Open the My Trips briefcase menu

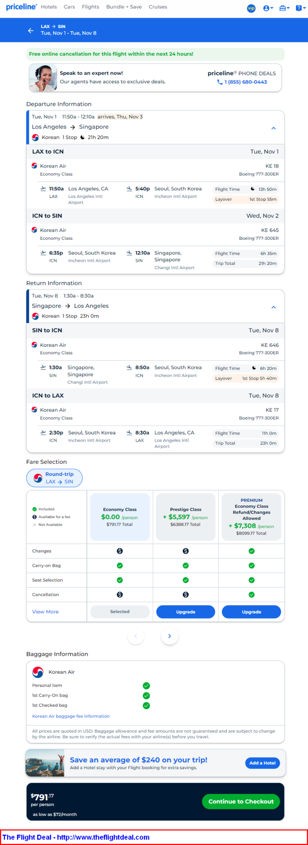click(285, 8)
